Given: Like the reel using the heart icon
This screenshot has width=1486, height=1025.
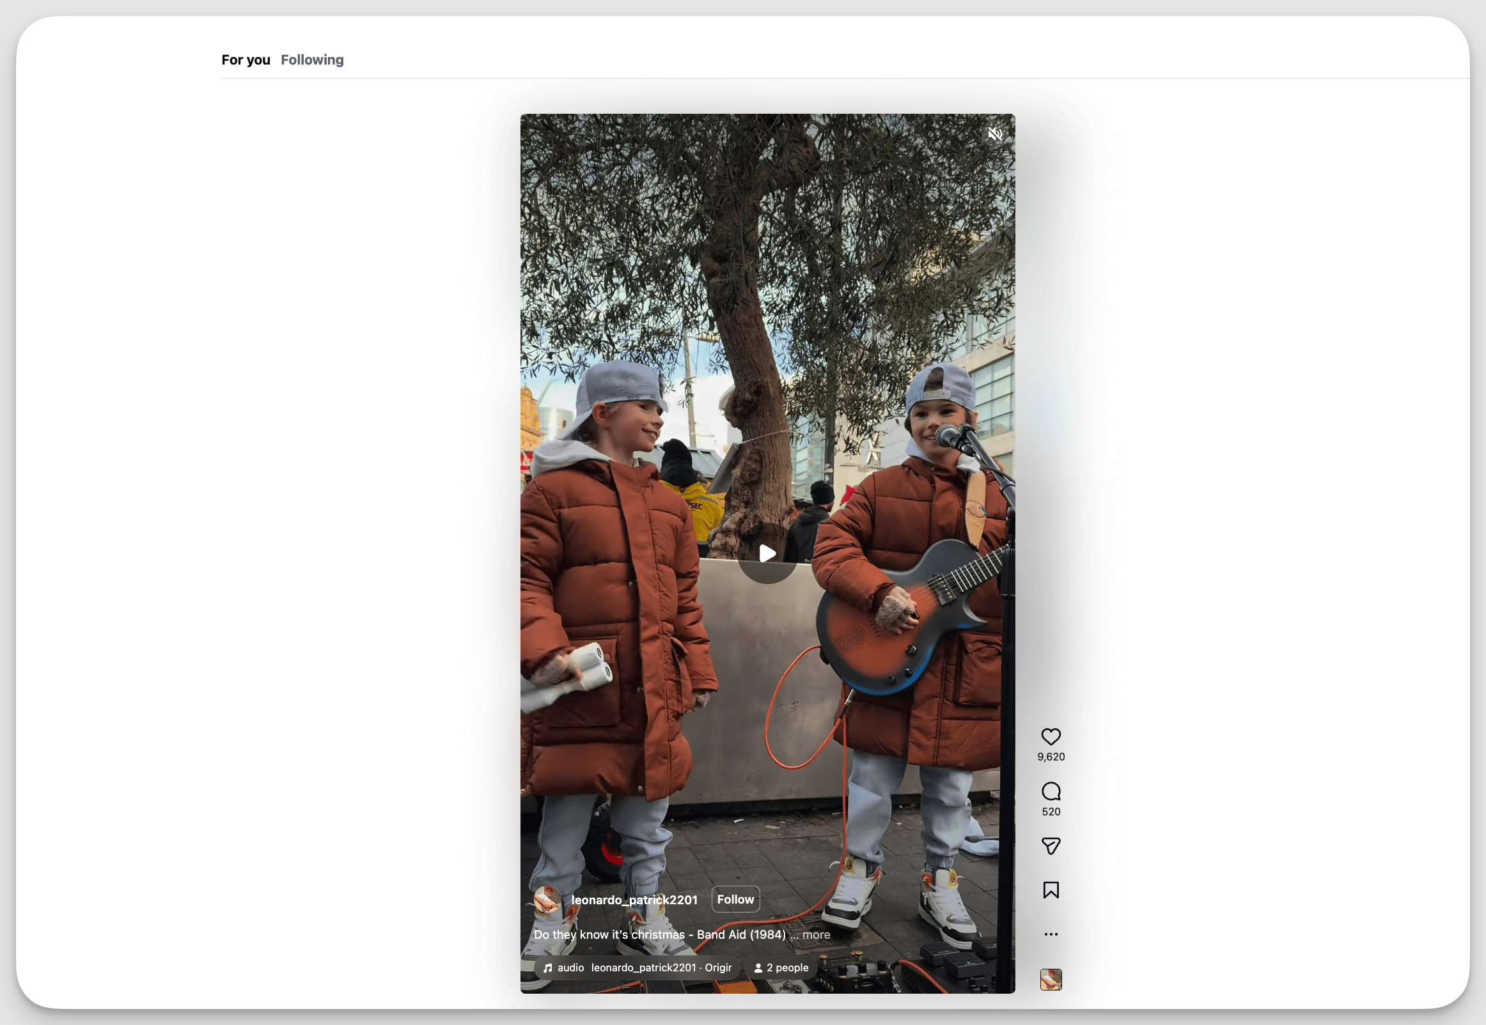Looking at the screenshot, I should pyautogui.click(x=1051, y=737).
